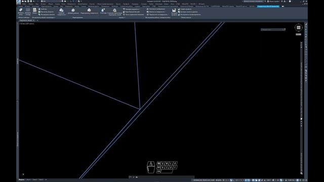Click the Catchment Area (Водосборный бассейн) tool
Image resolution: width=324 pixels, height=182 pixels.
point(132,12)
